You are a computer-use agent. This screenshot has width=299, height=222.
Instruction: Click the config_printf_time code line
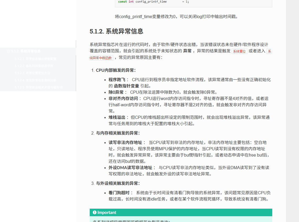pos(153,2)
